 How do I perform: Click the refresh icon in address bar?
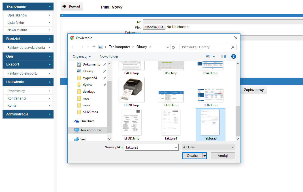(174, 47)
